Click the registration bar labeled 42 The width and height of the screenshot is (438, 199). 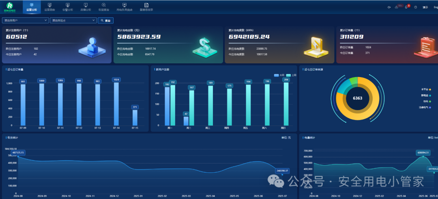[x=186, y=121]
